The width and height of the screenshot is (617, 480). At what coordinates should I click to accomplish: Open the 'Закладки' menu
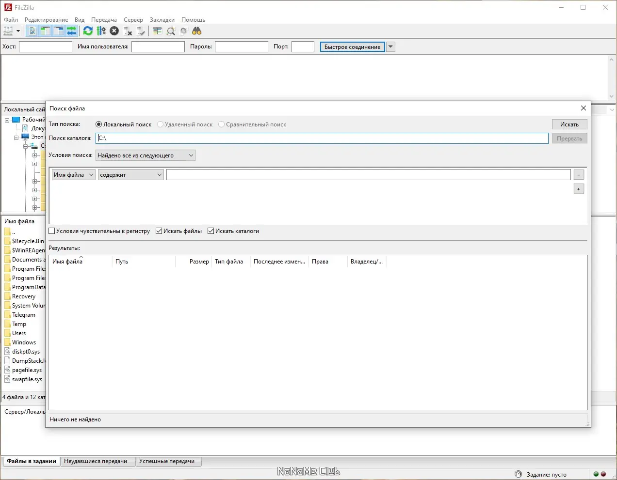pos(162,20)
